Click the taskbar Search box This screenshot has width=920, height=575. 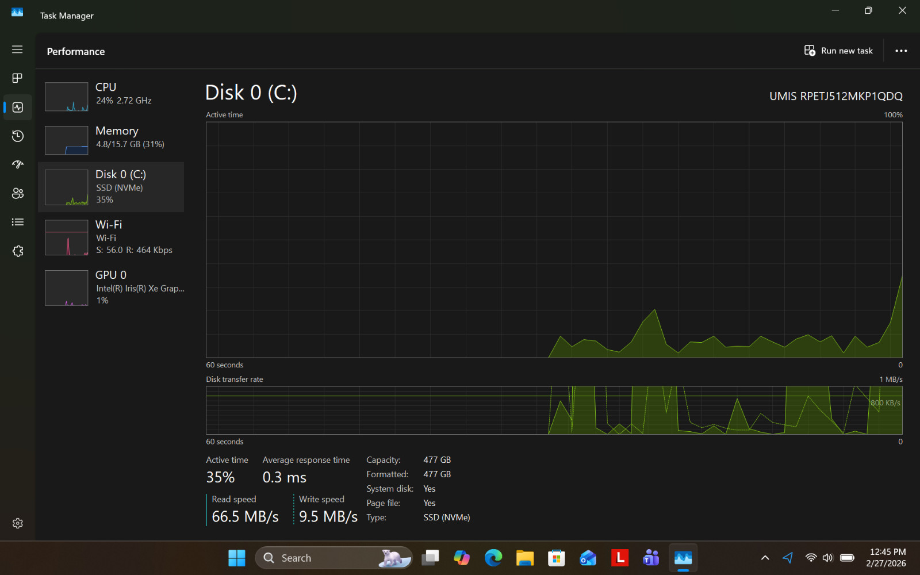[333, 558]
